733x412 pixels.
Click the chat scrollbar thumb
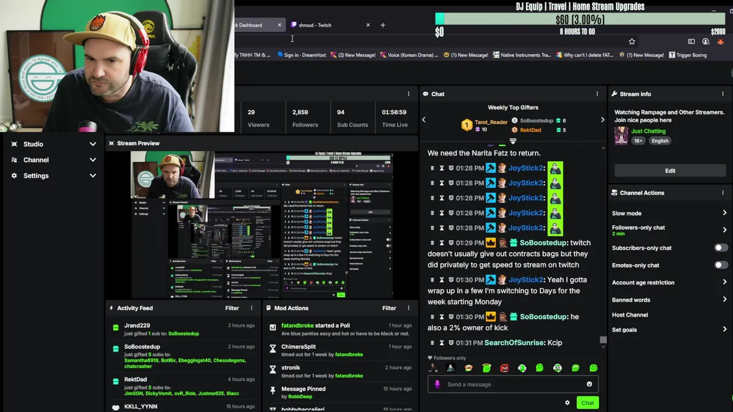[603, 340]
